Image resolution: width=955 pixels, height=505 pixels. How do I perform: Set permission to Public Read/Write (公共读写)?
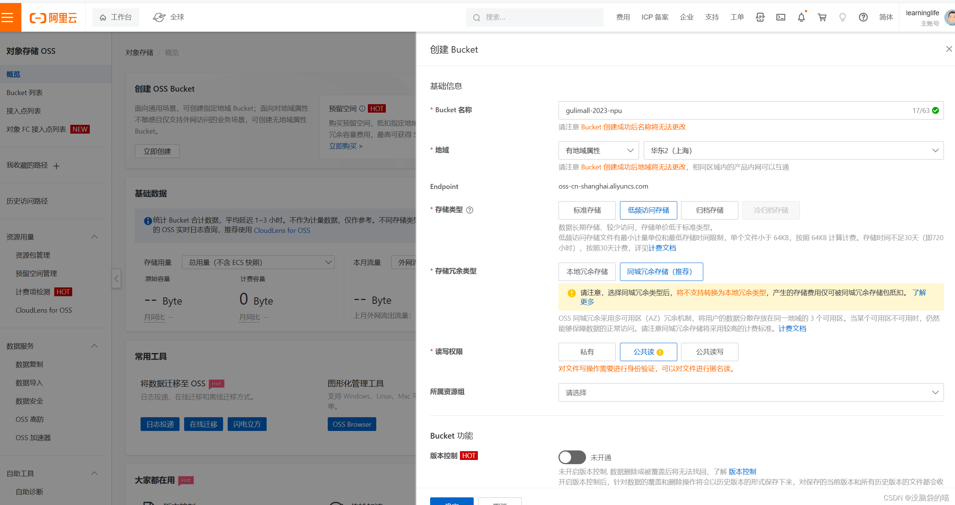(710, 352)
